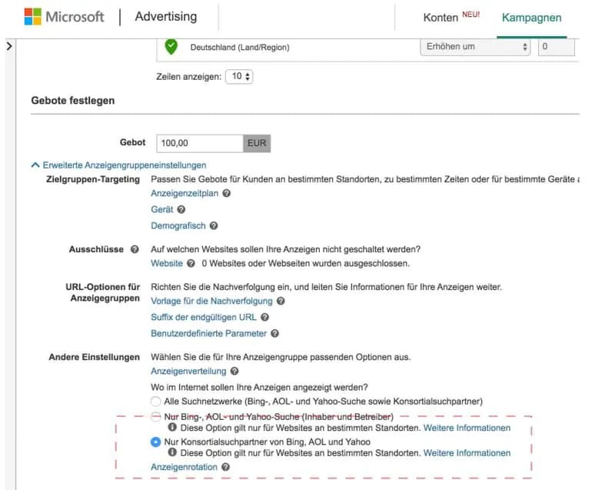
Task: Click the Gebote festlegen heading
Action: click(73, 100)
